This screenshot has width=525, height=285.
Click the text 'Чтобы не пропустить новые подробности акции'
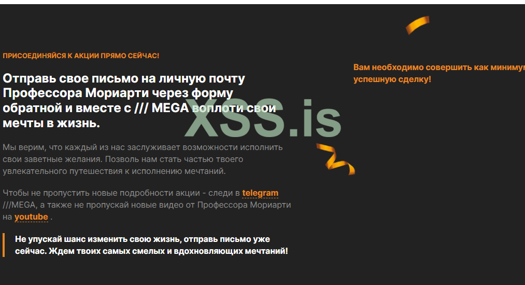pos(101,193)
